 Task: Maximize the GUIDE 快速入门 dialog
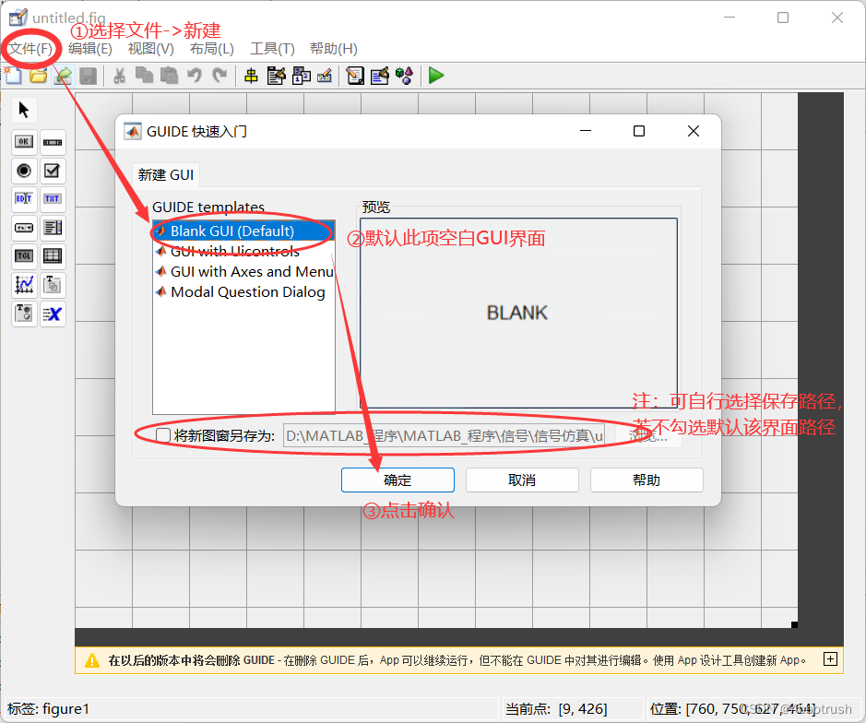click(x=639, y=131)
